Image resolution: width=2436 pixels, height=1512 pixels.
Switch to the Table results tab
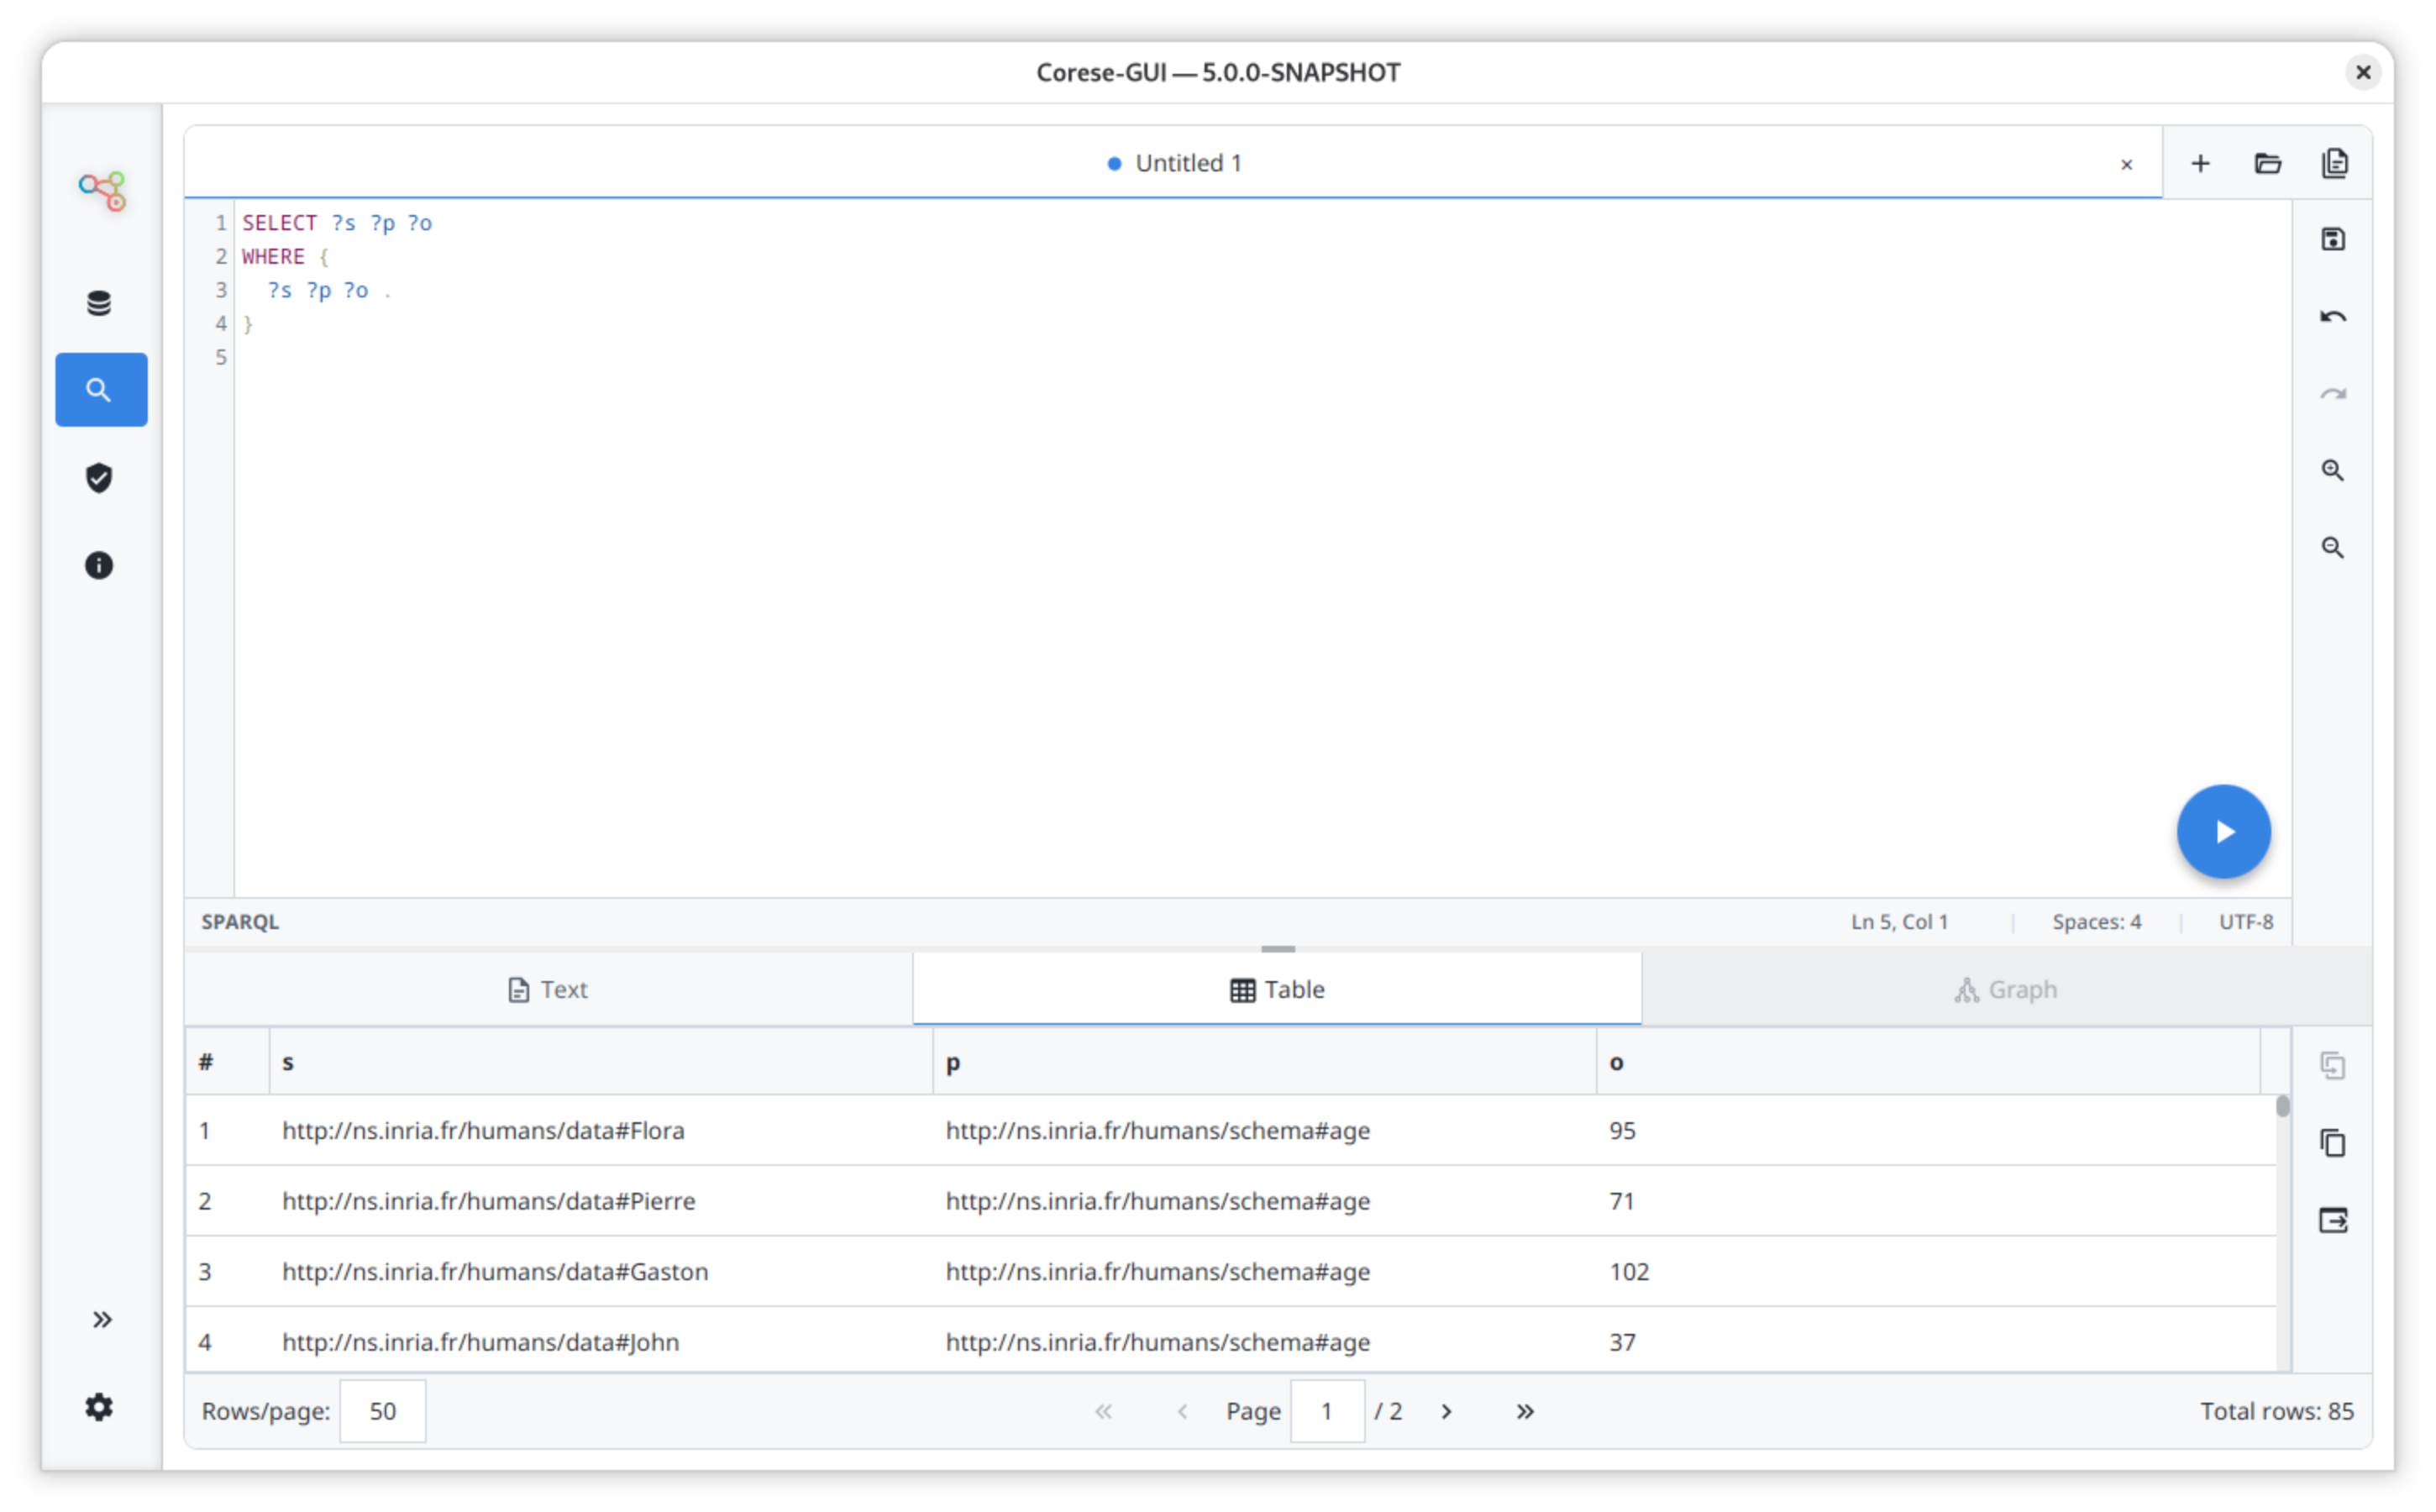pyautogui.click(x=1277, y=989)
